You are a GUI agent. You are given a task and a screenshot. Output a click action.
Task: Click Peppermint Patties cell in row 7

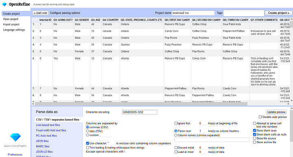click(175, 89)
